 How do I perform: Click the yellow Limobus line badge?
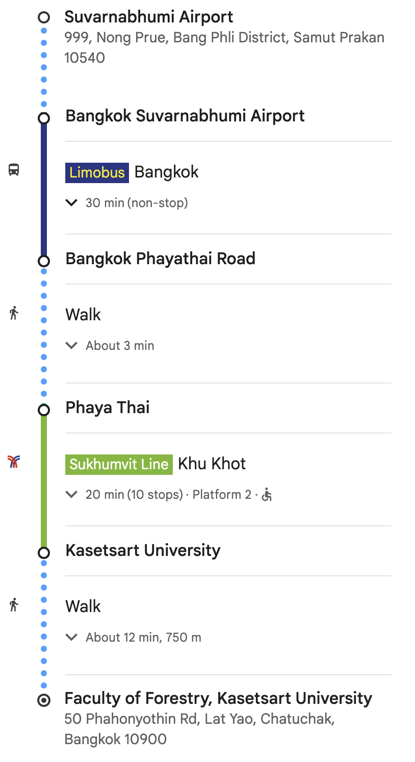97,172
